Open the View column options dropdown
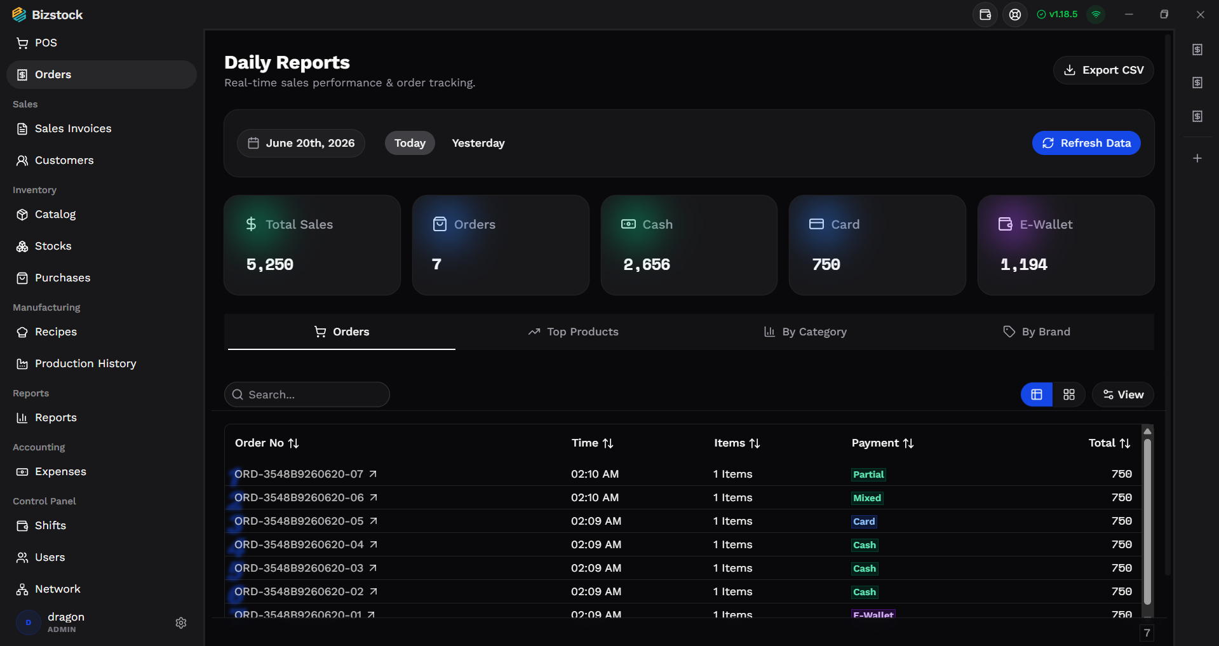The height and width of the screenshot is (646, 1219). tap(1123, 394)
